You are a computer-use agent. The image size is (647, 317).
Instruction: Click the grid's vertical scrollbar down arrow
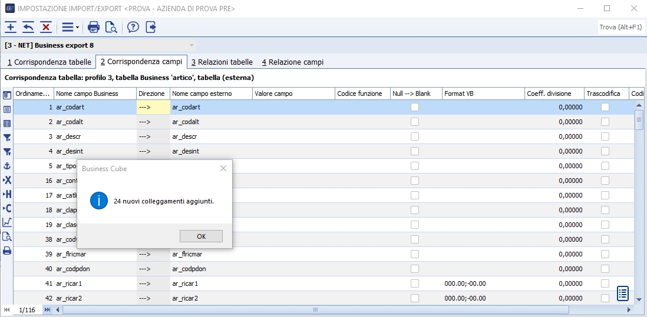(x=639, y=299)
